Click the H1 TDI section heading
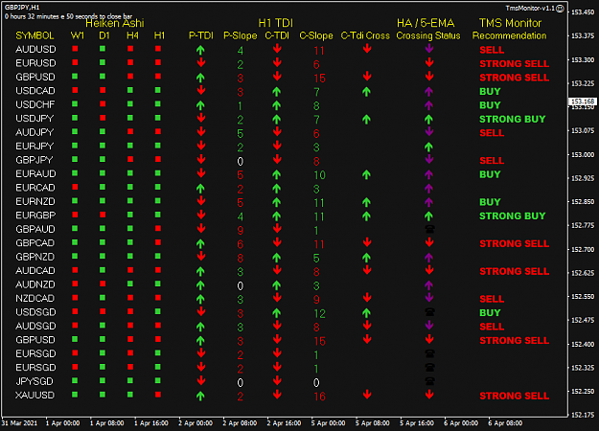Viewport: 599px width, 431px height. pos(275,23)
